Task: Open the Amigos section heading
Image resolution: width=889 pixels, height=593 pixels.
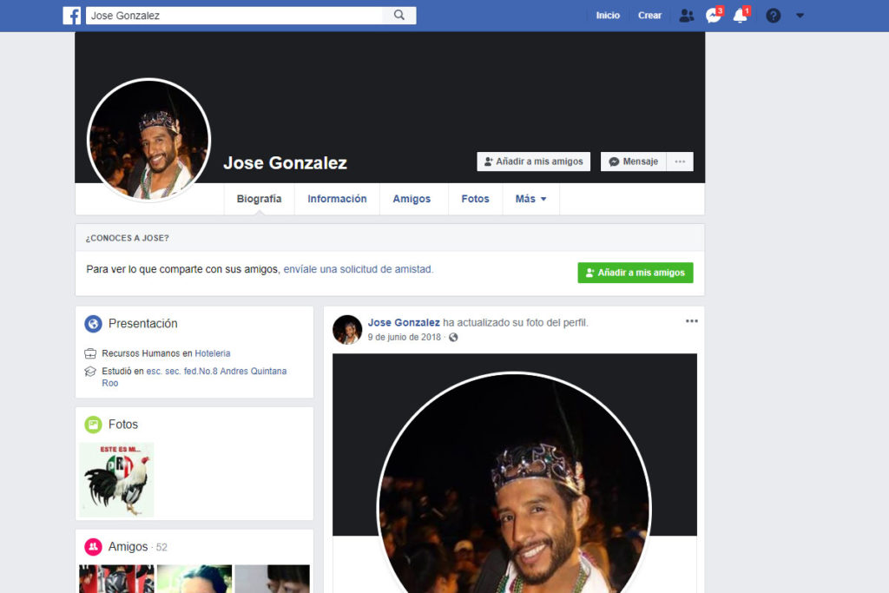Action: pyautogui.click(x=128, y=547)
